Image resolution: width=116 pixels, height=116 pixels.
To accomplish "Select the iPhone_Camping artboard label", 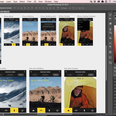I will click(x=64, y=16).
